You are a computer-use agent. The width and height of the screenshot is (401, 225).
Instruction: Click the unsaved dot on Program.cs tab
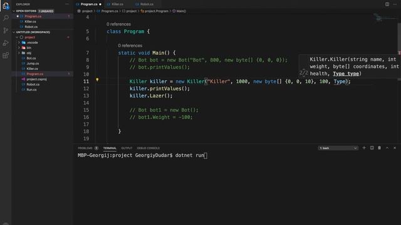point(100,4)
